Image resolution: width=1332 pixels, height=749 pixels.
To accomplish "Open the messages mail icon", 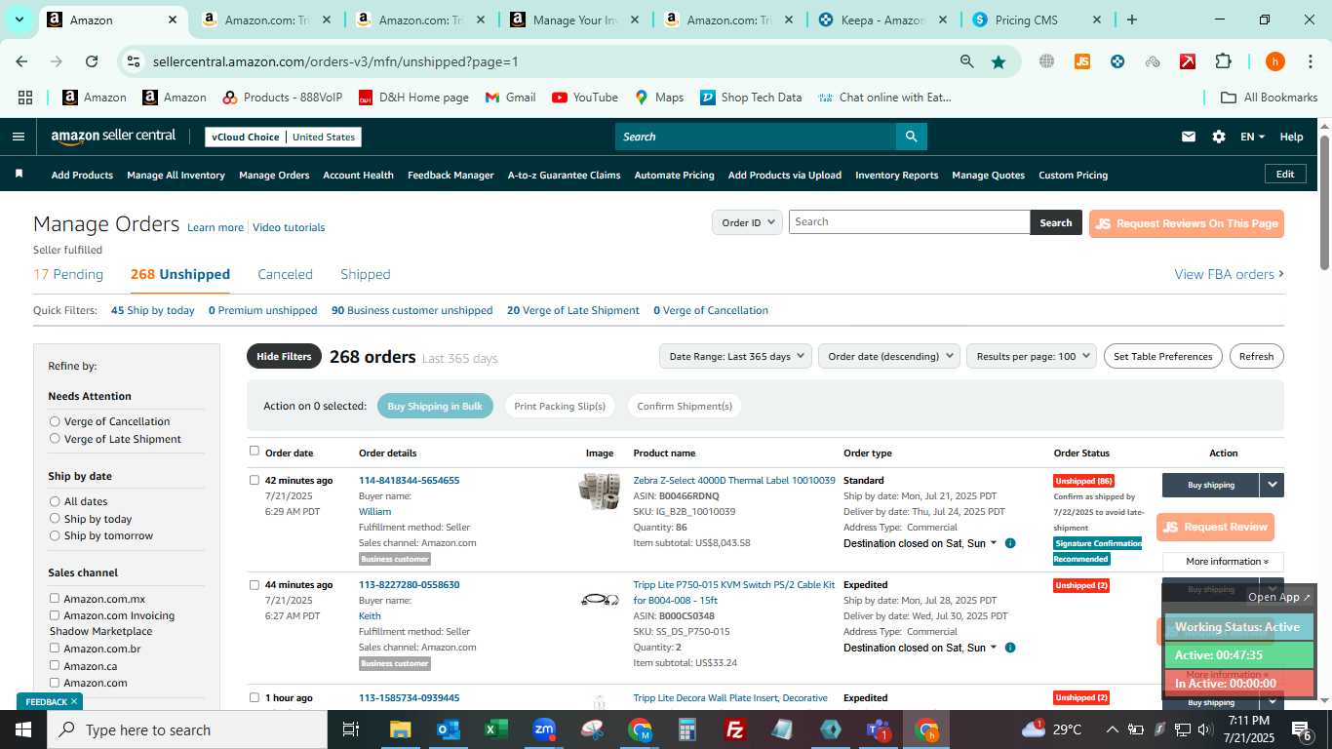I will click(x=1188, y=137).
